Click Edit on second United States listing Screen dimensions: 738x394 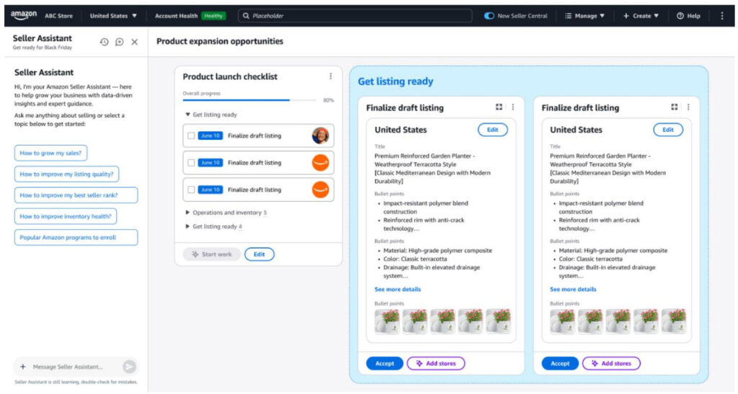point(668,130)
